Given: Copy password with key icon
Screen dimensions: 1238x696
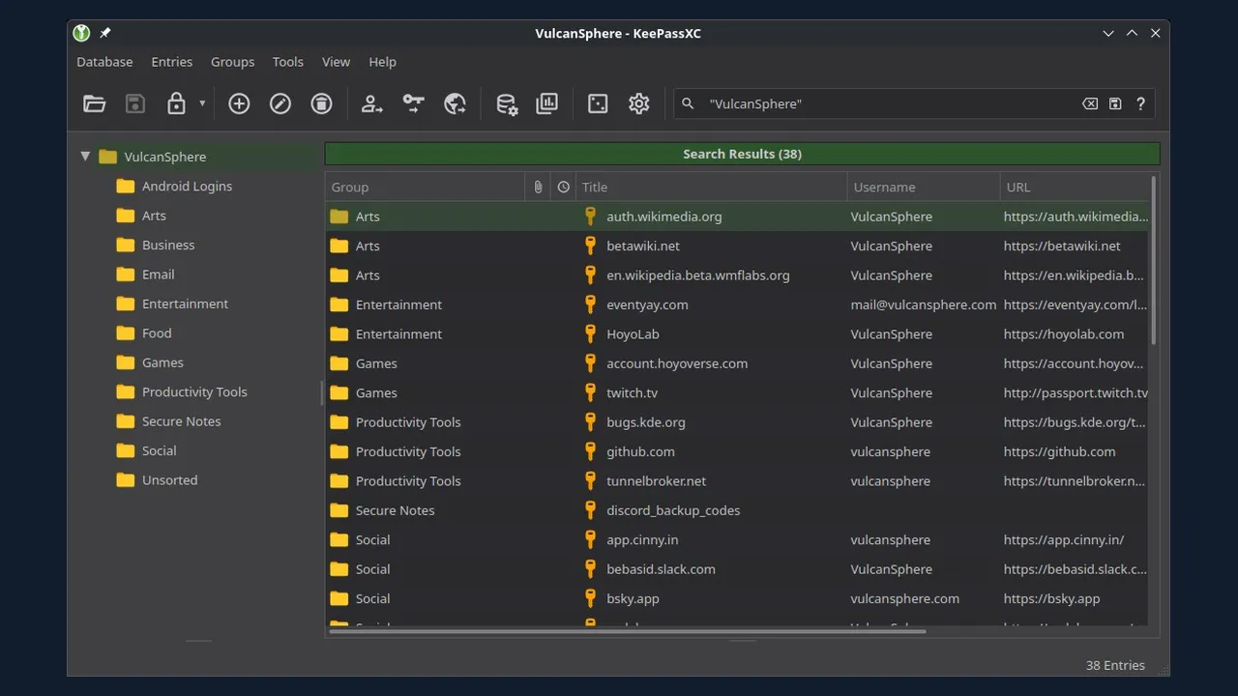Looking at the screenshot, I should 414,103.
